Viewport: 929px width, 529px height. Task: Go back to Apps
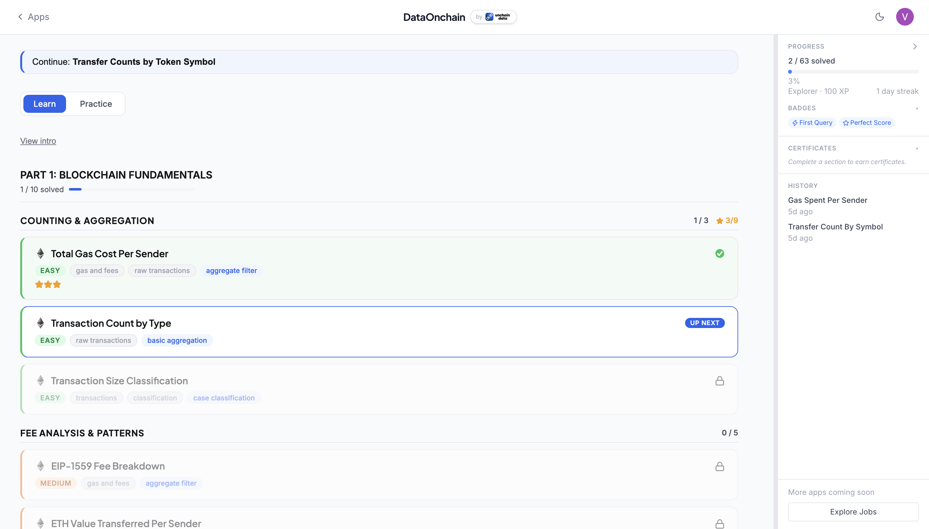[x=33, y=17]
